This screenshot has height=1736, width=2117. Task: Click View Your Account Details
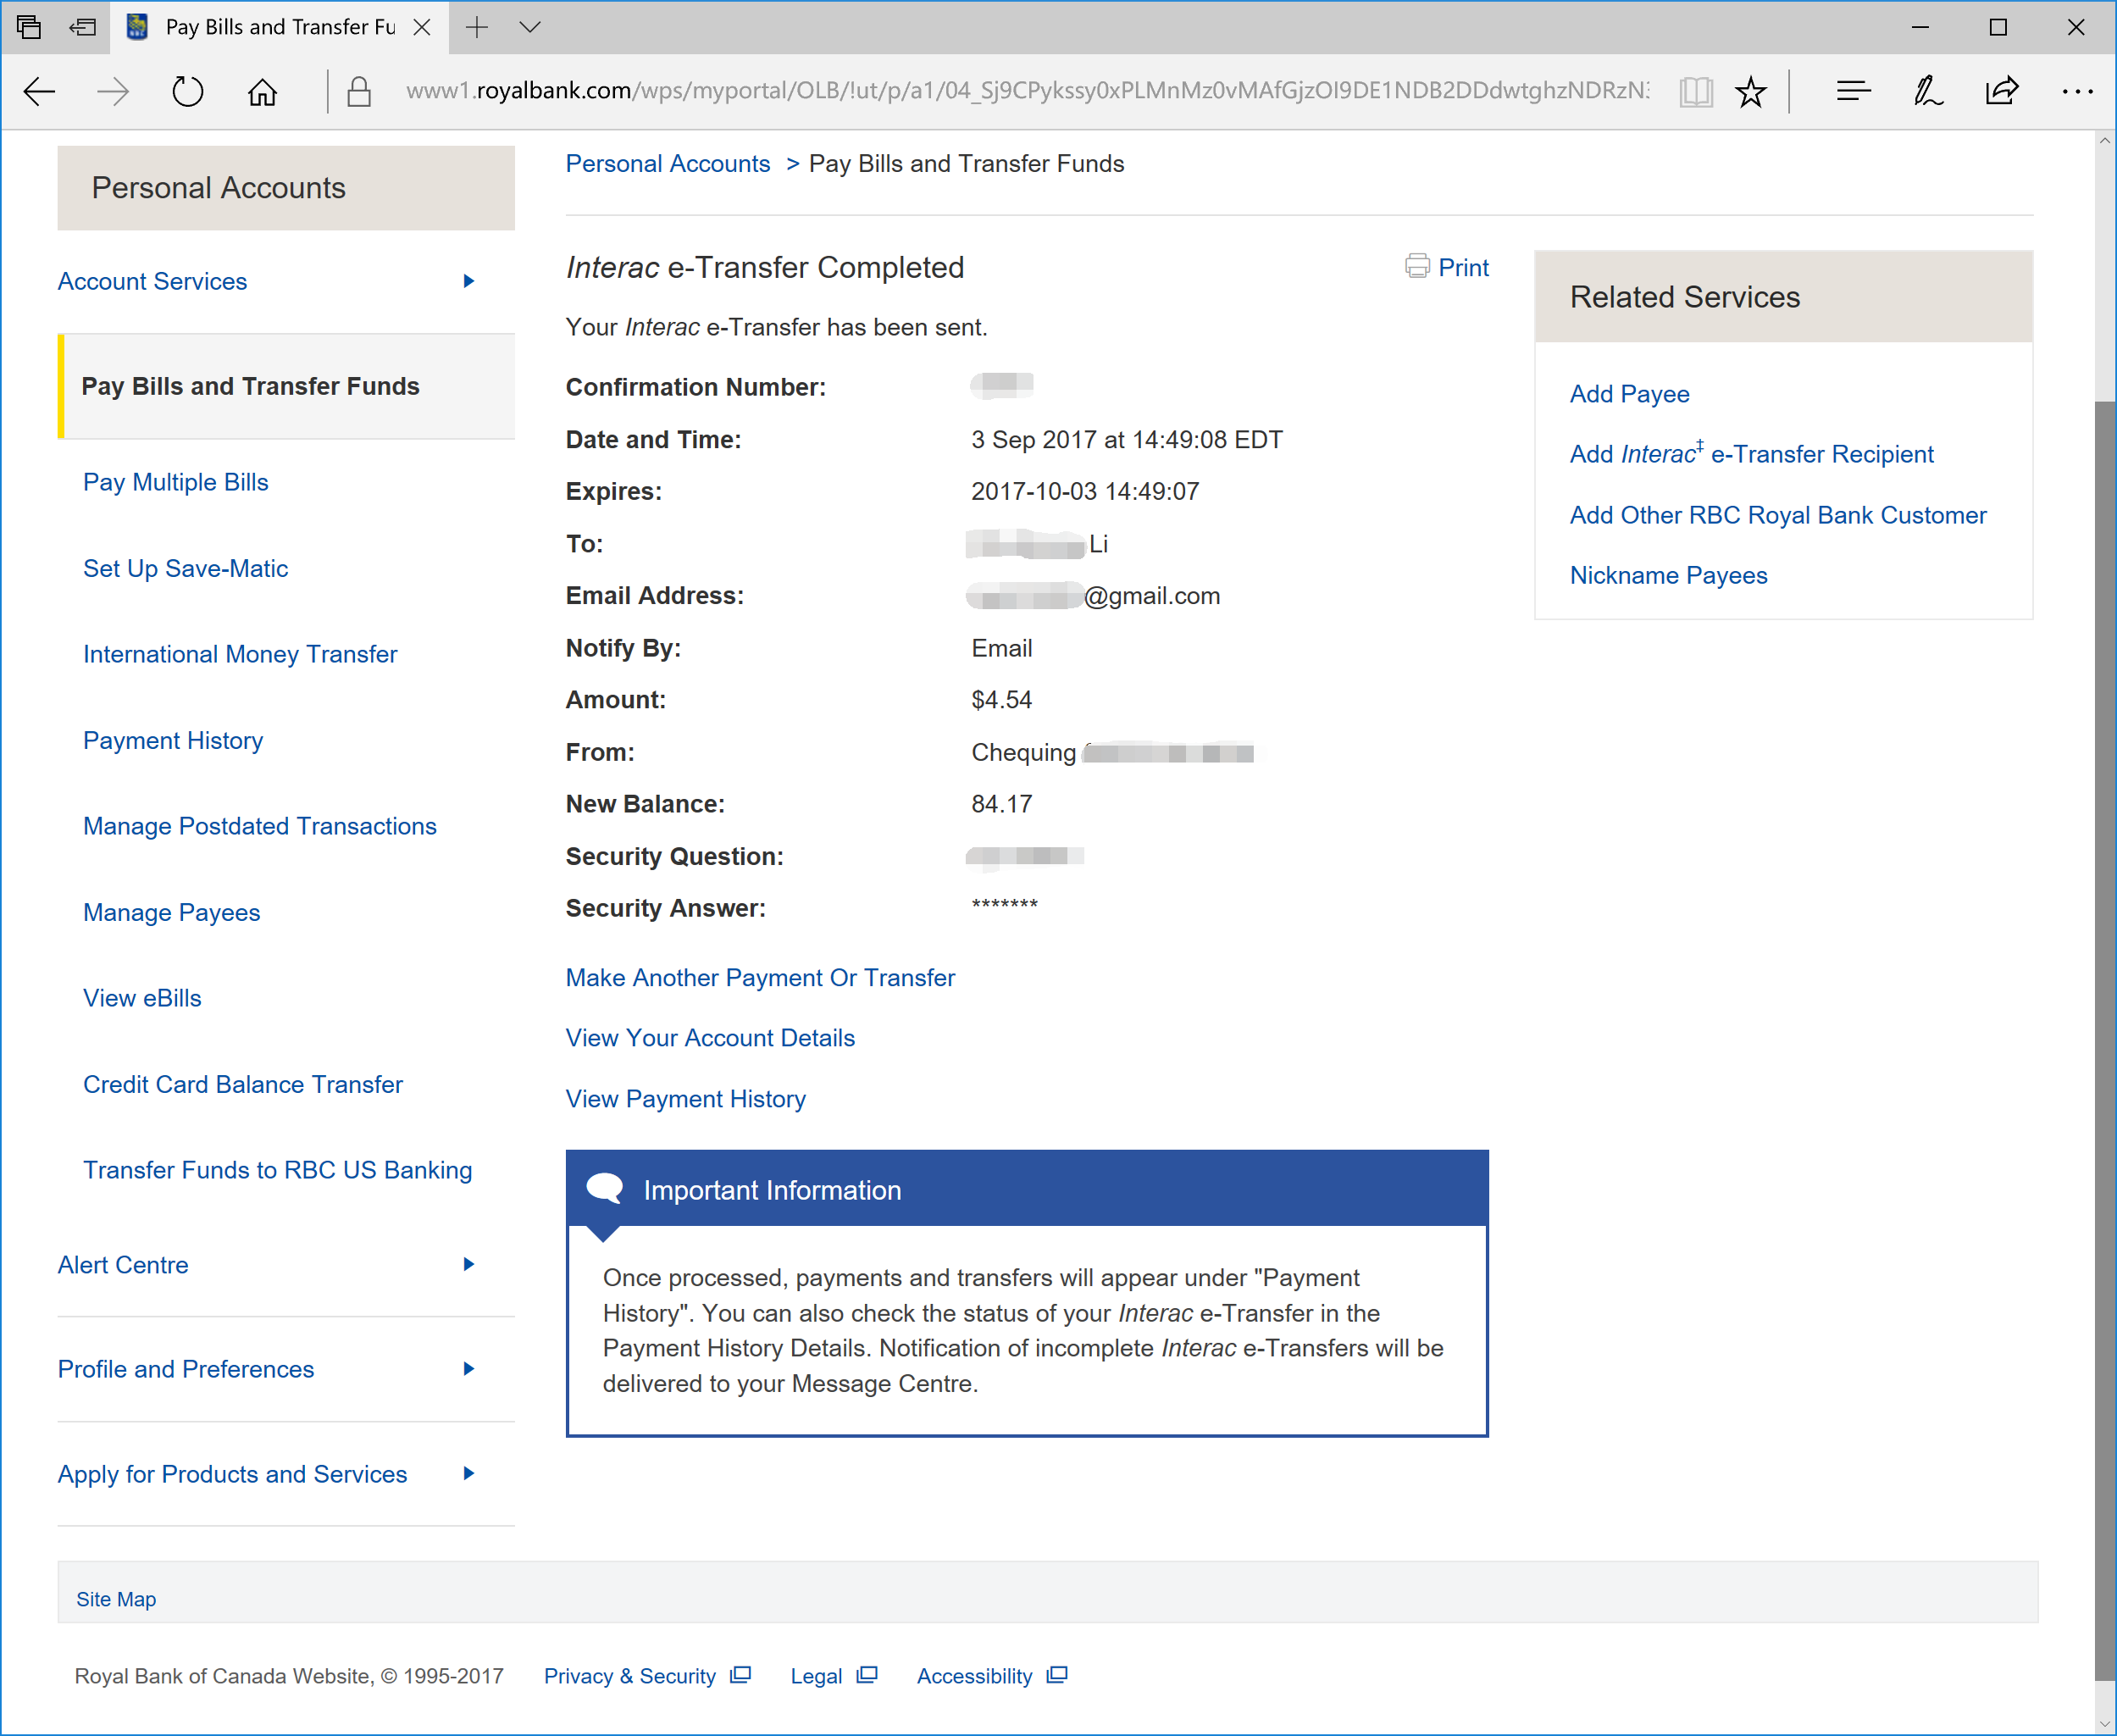click(710, 1038)
